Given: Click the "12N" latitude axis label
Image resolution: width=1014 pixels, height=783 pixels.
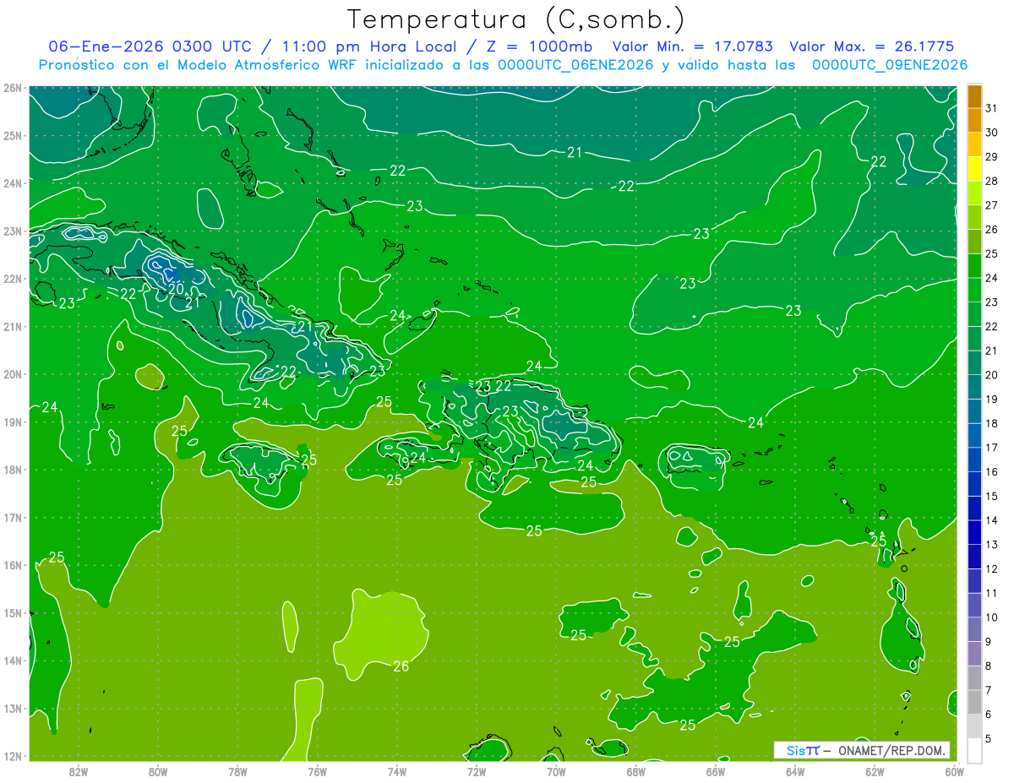Looking at the screenshot, I should click(13, 756).
